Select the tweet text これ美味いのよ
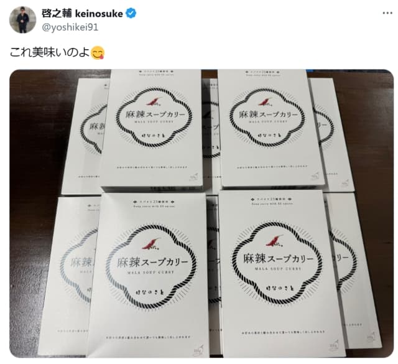Viewport: 398px width, 364px height. pyautogui.click(x=50, y=53)
